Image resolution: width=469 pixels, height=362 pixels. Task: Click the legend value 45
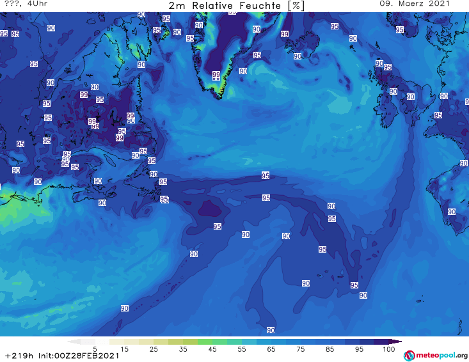(x=212, y=349)
